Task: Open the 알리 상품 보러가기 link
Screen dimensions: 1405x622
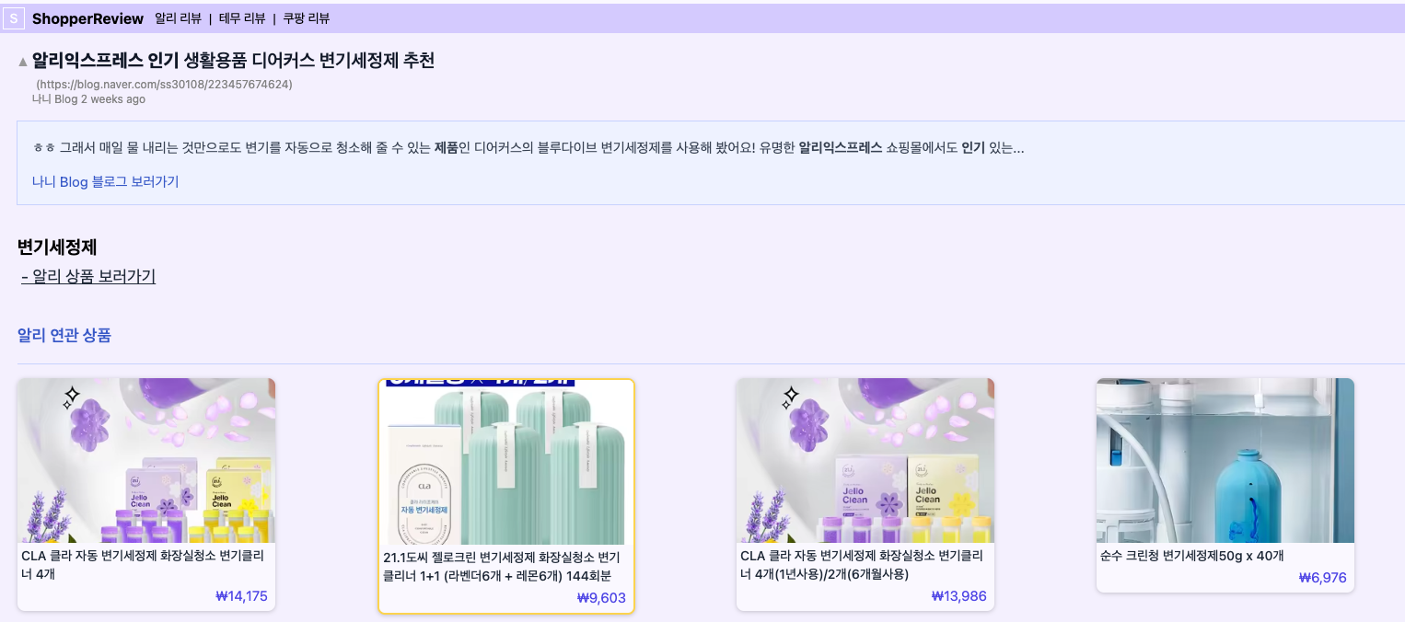Action: (x=88, y=276)
